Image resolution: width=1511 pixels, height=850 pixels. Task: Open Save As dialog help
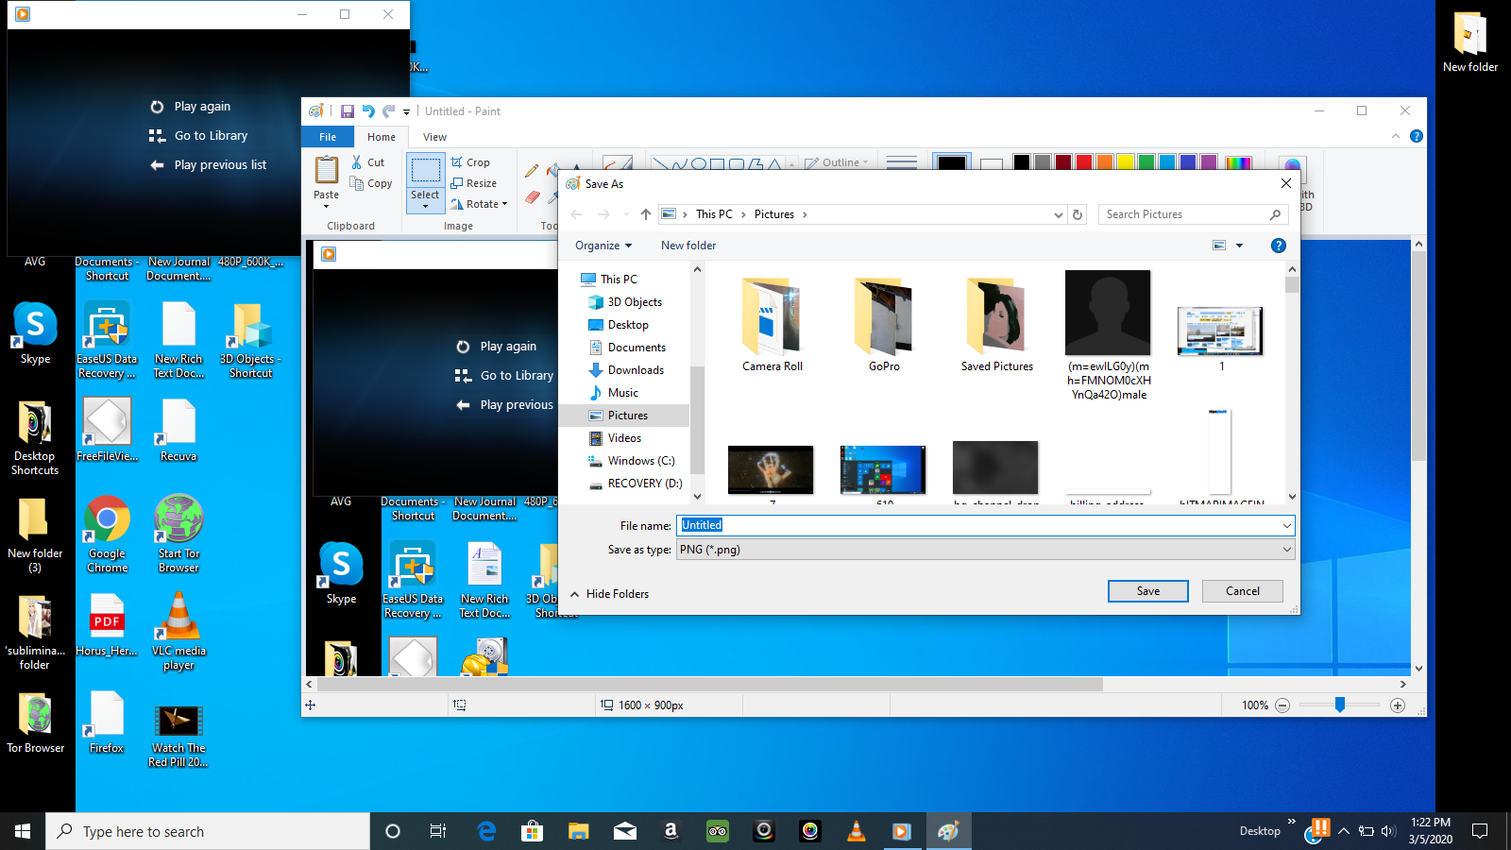point(1279,246)
